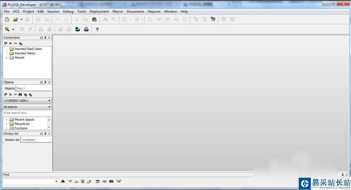Click the Log on key icon

click(x=7, y=29)
